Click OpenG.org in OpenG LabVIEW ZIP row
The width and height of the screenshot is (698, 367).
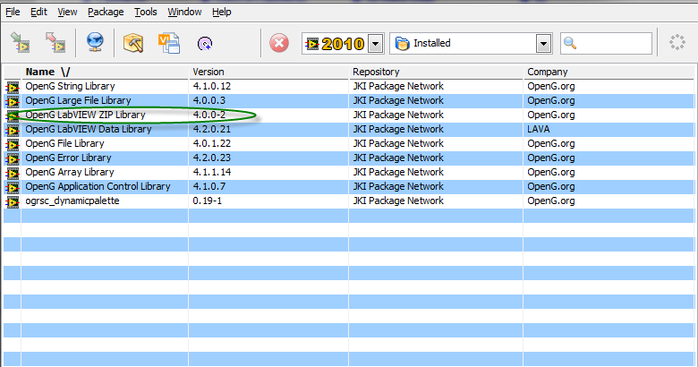coord(551,115)
